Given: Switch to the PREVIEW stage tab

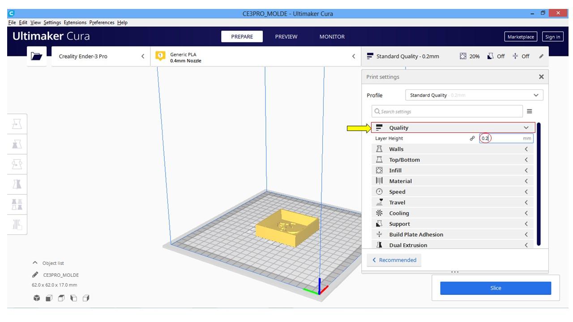Looking at the screenshot, I should coord(286,37).
